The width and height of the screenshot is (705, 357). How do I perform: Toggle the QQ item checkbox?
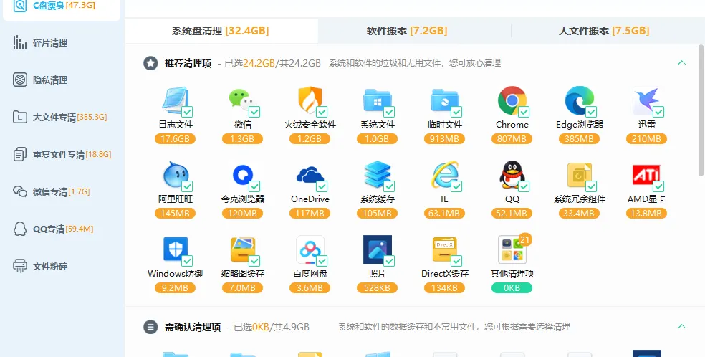[x=524, y=186]
